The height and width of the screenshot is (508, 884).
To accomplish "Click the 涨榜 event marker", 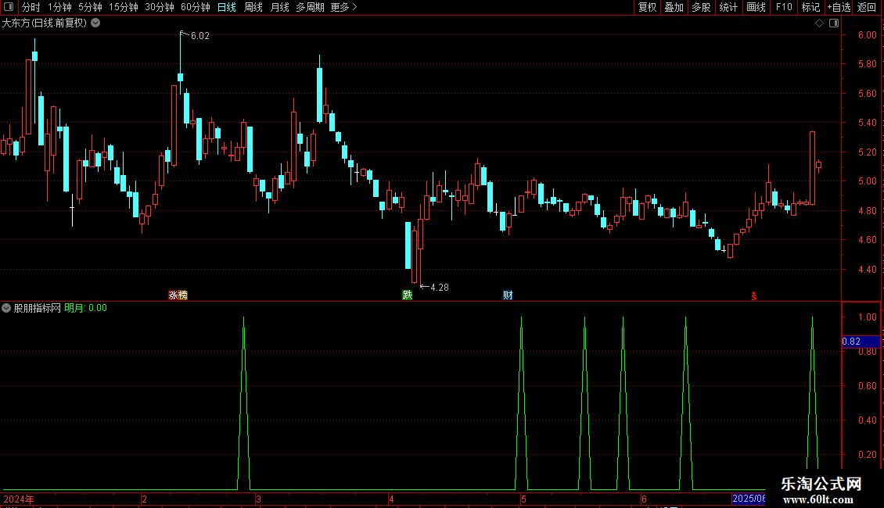I will 178,295.
